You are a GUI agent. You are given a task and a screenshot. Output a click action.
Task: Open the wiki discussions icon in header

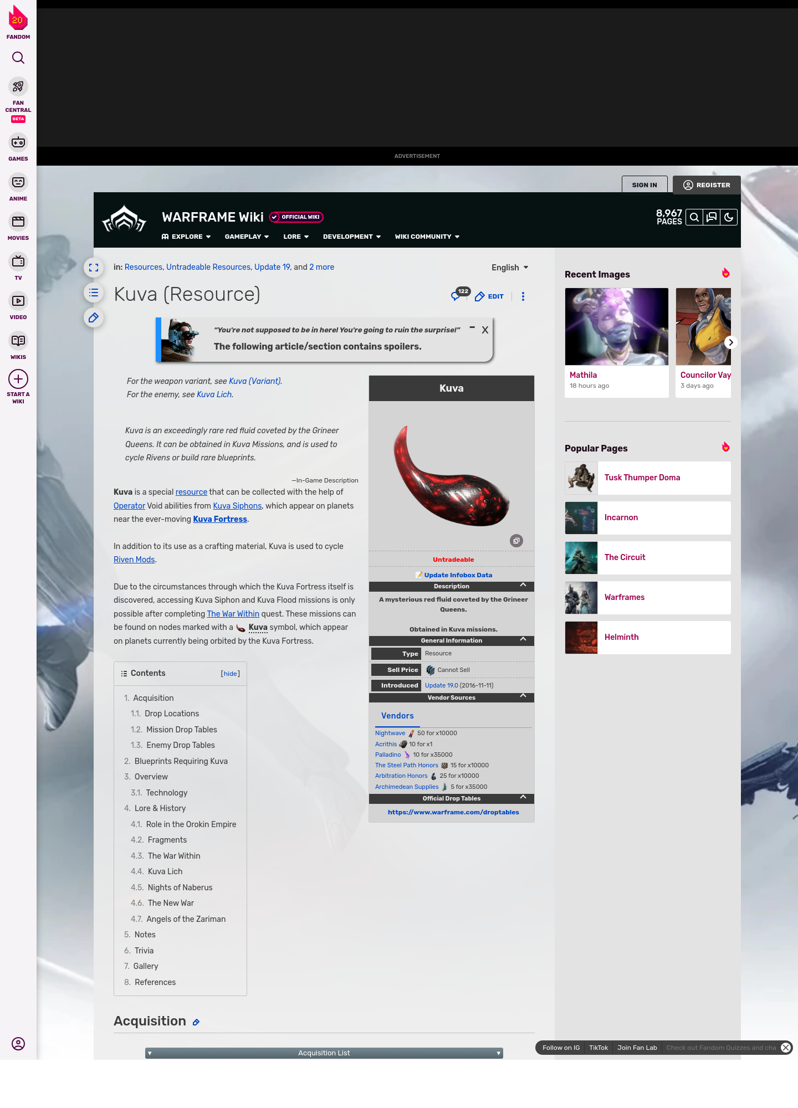pyautogui.click(x=712, y=217)
